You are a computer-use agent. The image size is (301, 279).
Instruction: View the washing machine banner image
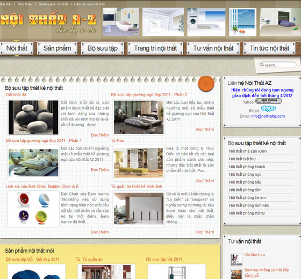click(x=206, y=22)
